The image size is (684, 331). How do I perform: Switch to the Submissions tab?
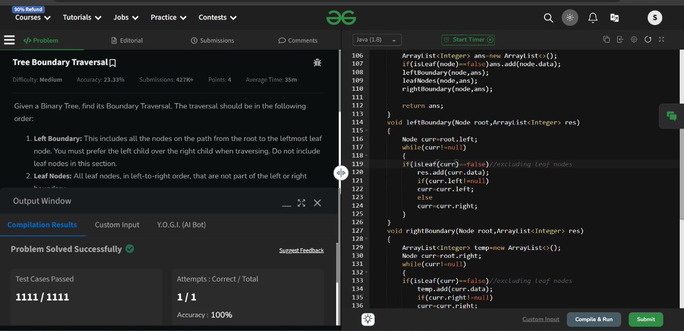[x=213, y=40]
